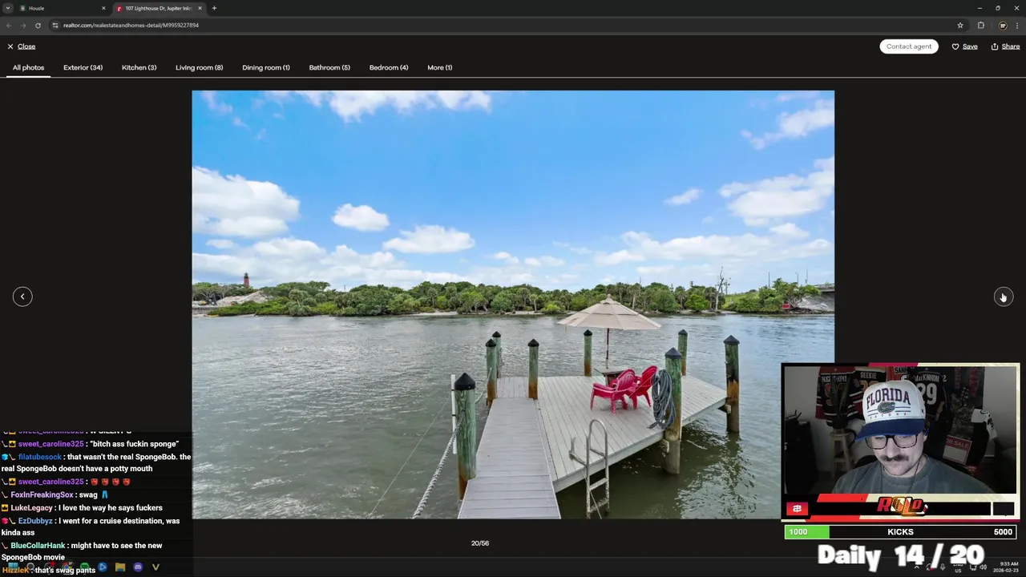Click the browser back arrow
1026x577 pixels.
[x=9, y=25]
